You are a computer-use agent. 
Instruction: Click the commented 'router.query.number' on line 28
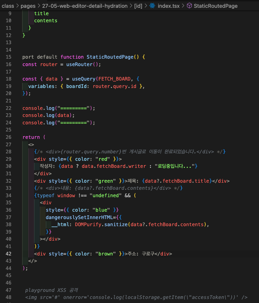click(x=91, y=152)
